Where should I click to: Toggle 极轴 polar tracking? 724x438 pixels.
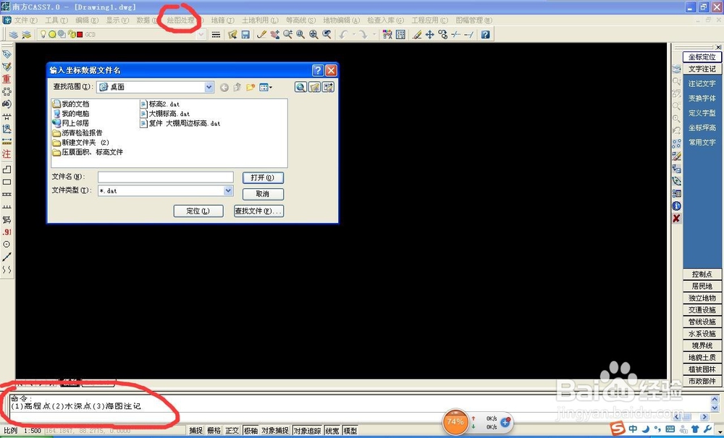click(x=251, y=431)
